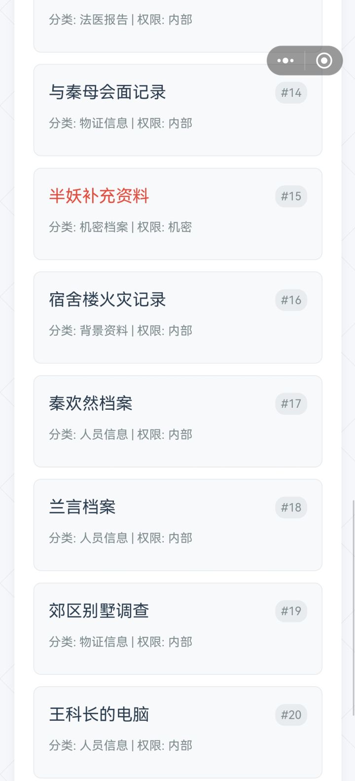This screenshot has width=355, height=781.
Task: Click the #20 number badge
Action: [x=291, y=715]
